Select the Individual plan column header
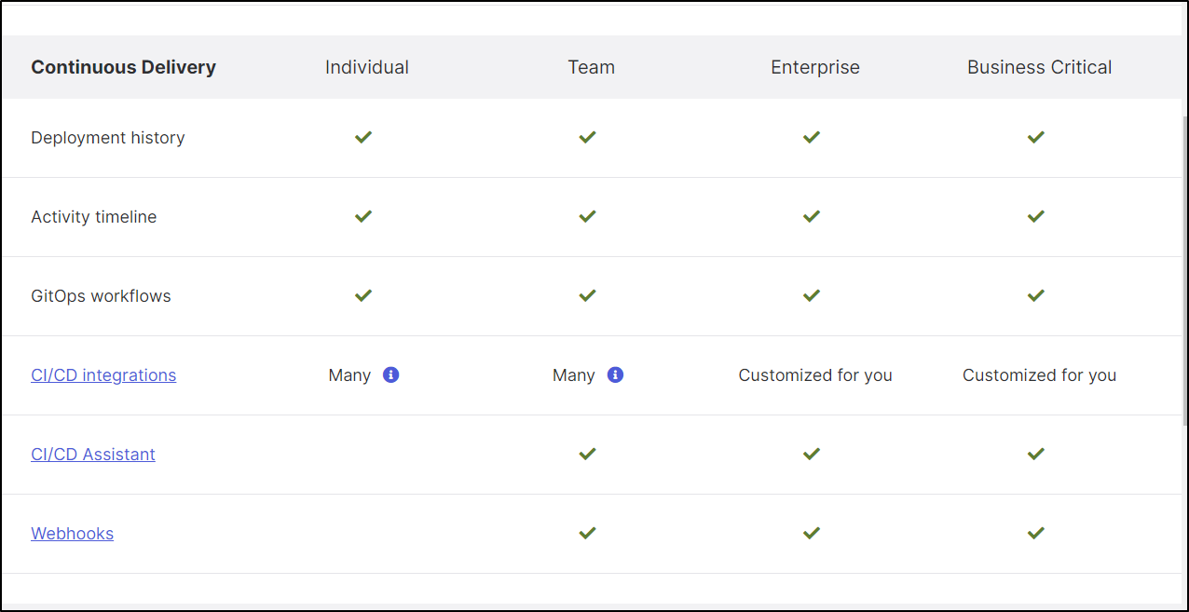 [x=367, y=67]
